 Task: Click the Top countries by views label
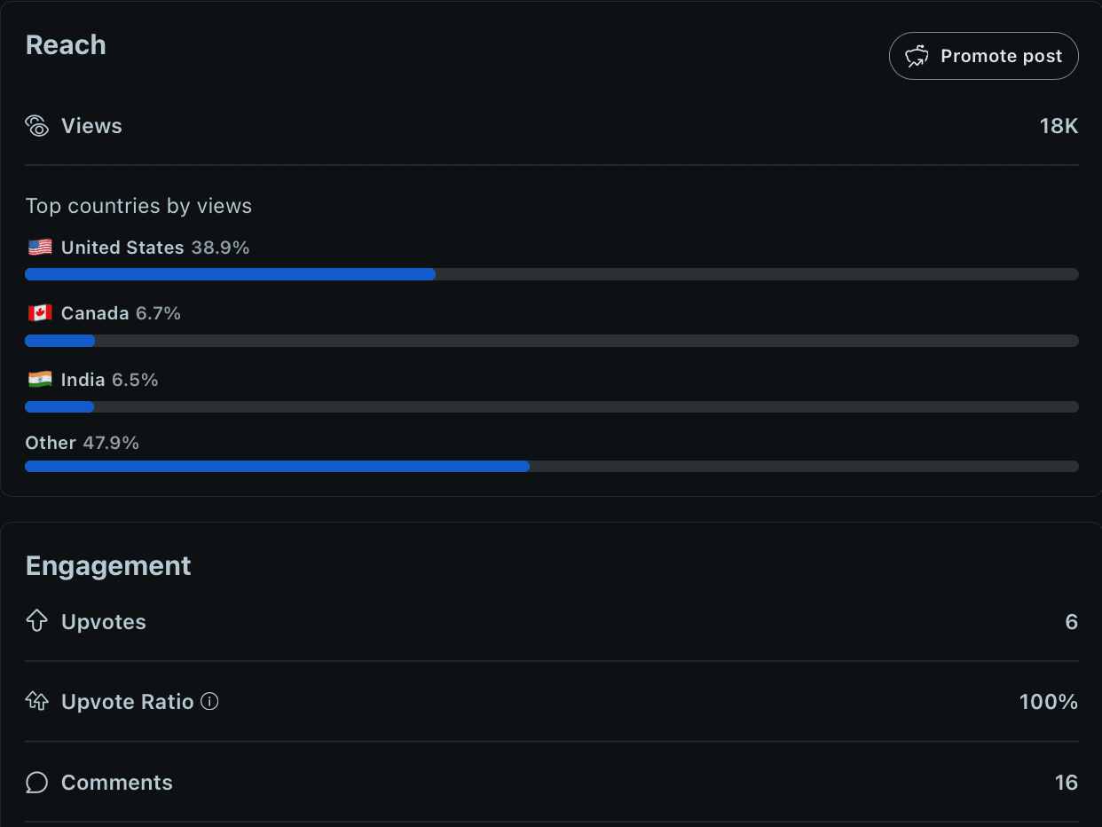pos(138,206)
